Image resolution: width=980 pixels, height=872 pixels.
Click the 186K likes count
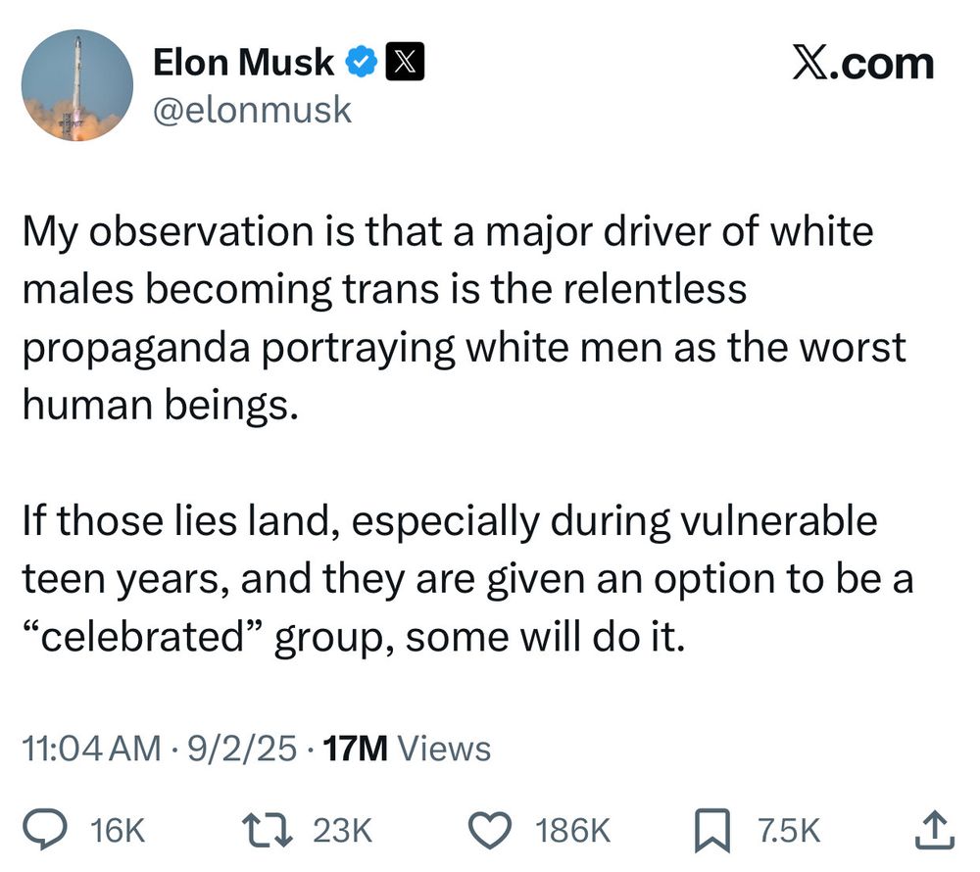(572, 831)
